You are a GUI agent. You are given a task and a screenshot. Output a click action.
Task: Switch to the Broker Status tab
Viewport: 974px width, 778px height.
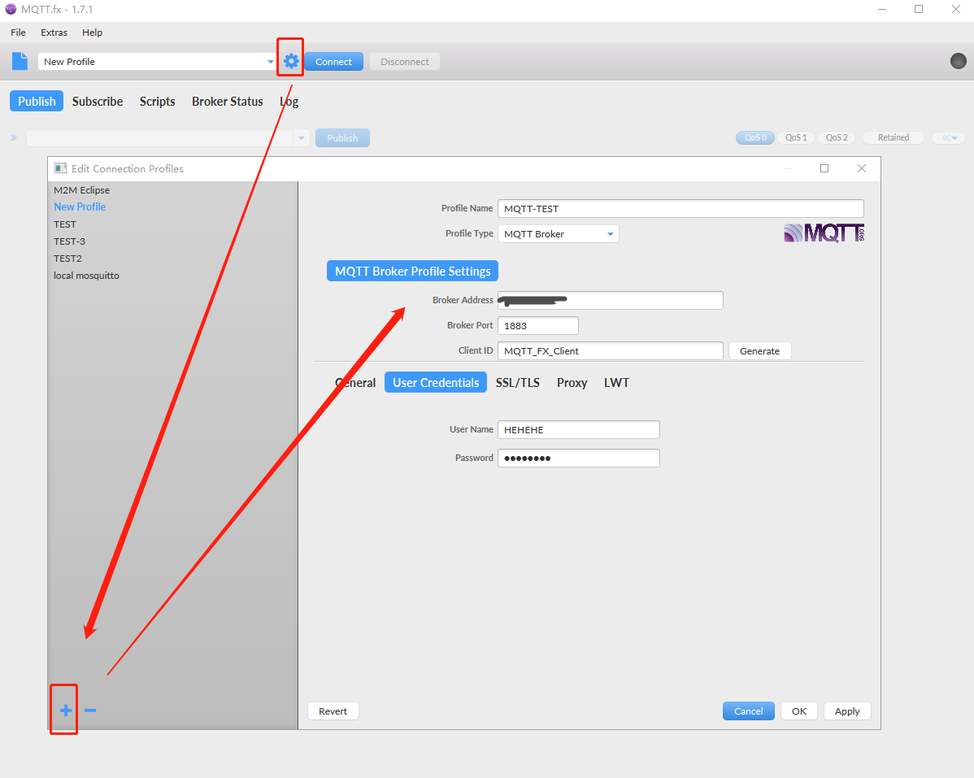[228, 101]
